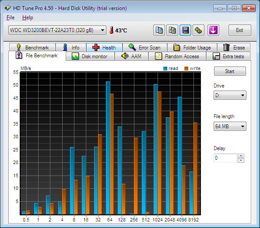Click the copy screenshot to clipboard icon
The width and height of the screenshot is (260, 228).
pos(172,30)
